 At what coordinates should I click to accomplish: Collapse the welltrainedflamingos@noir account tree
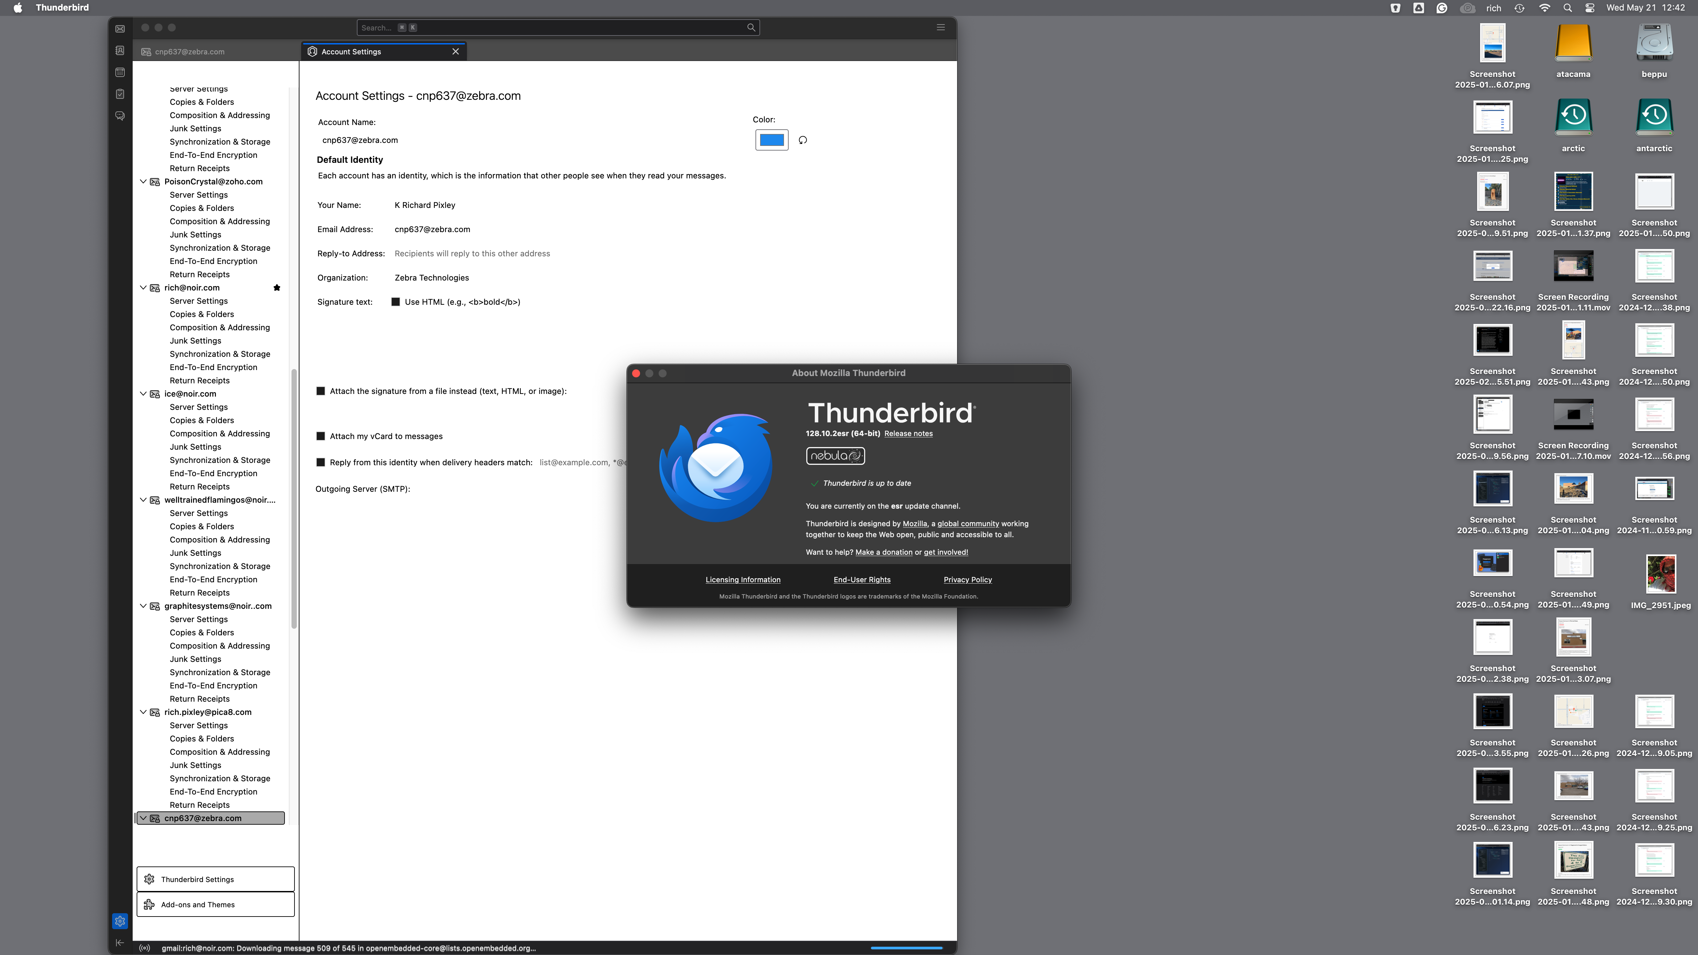tap(143, 500)
